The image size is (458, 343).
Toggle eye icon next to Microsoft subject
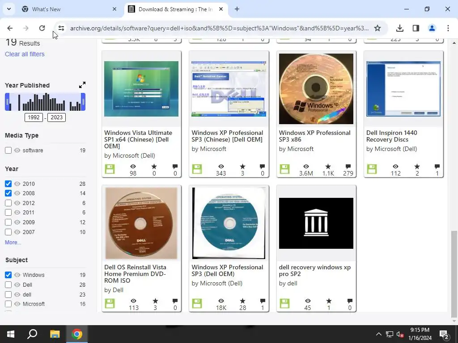tap(17, 304)
